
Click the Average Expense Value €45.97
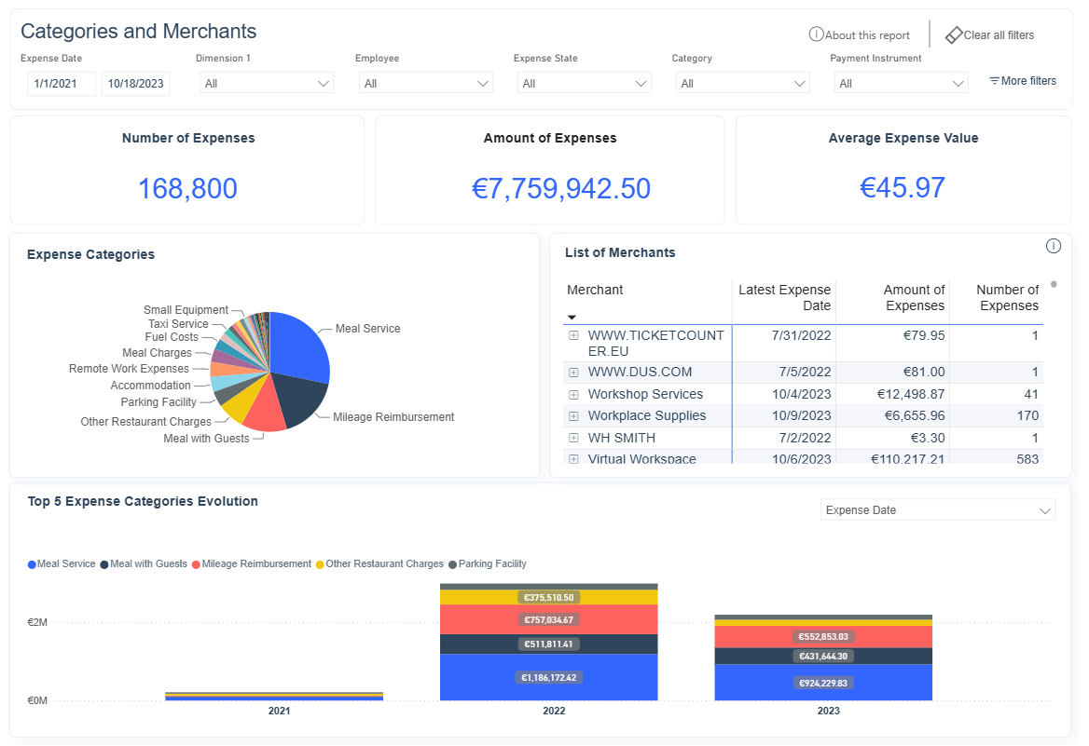tap(903, 187)
